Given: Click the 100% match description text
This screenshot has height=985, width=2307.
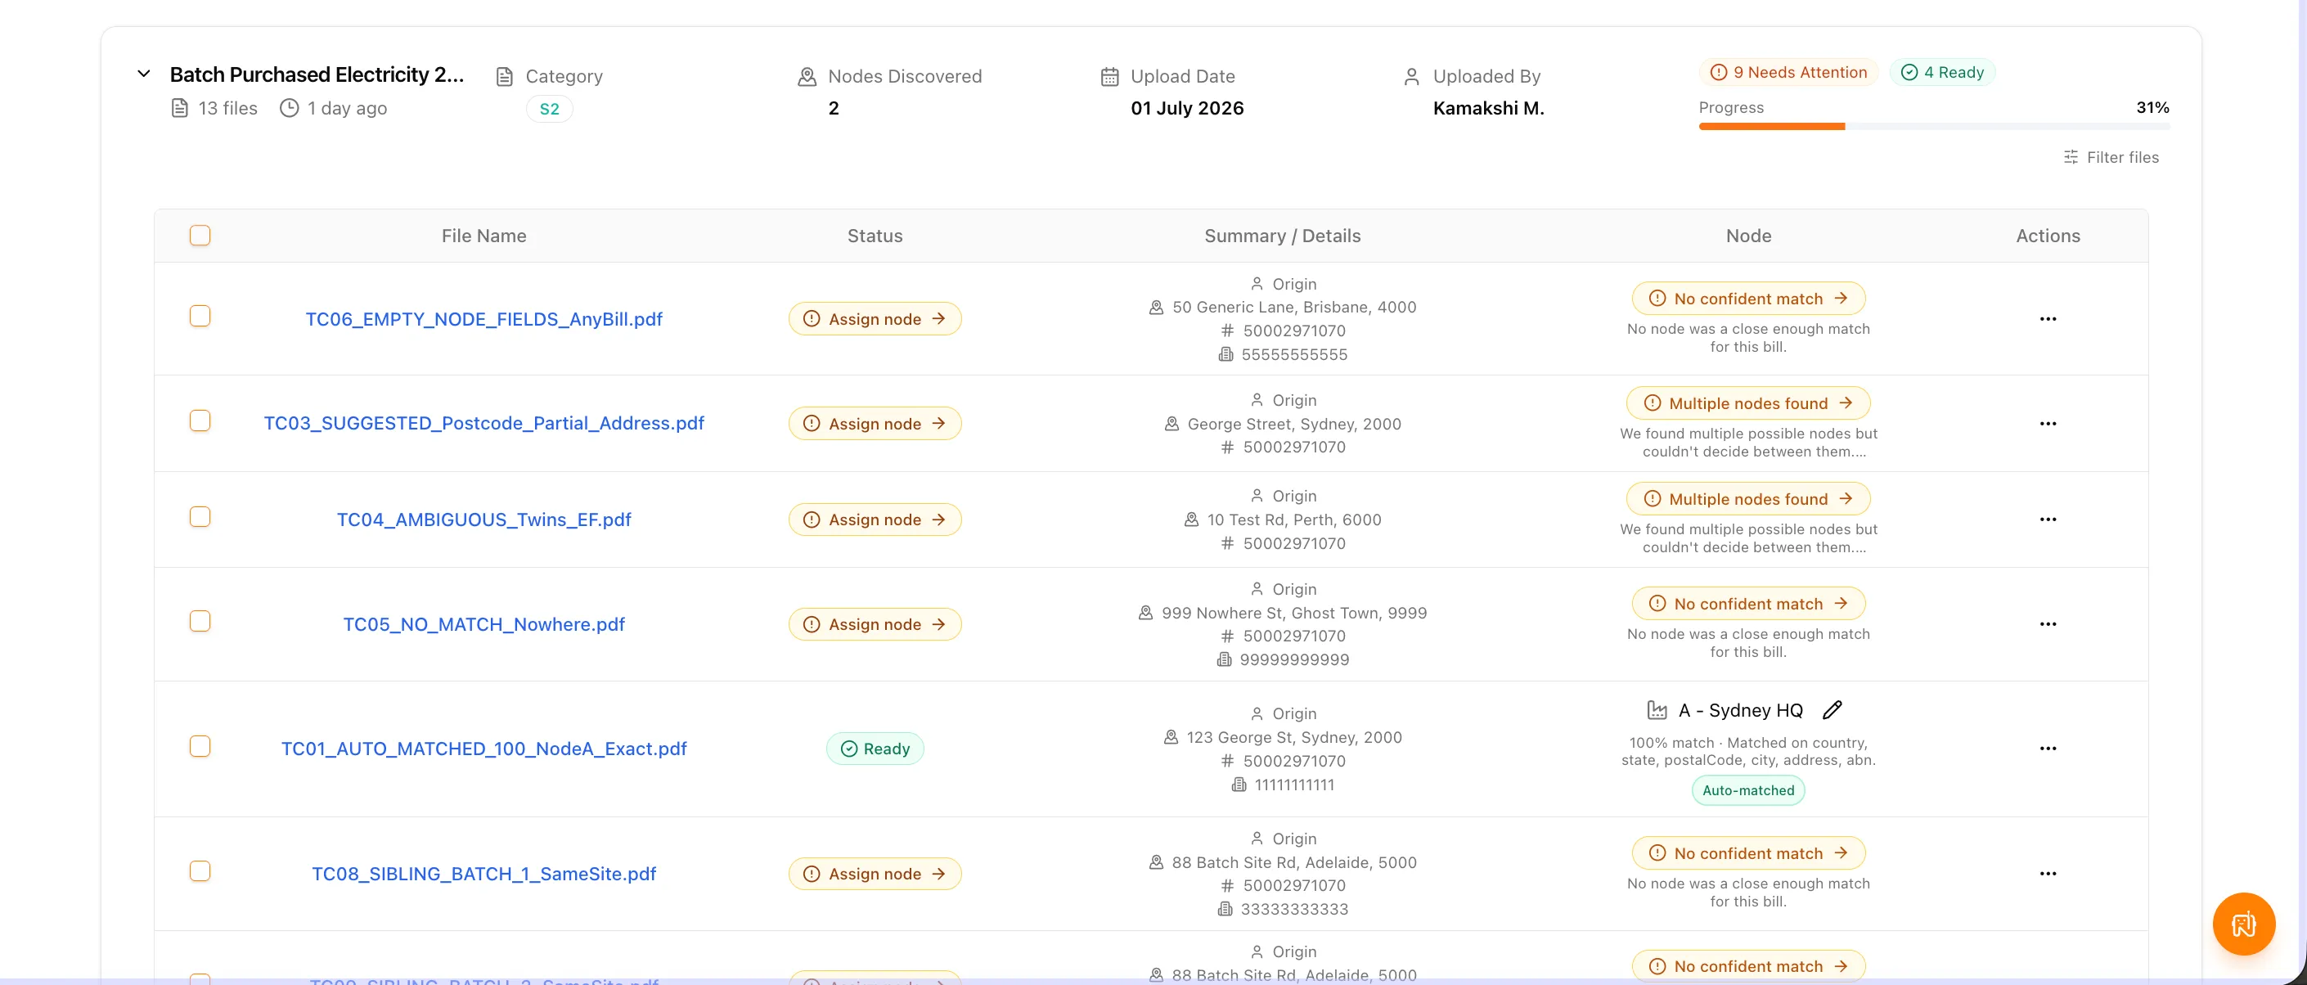Looking at the screenshot, I should (x=1748, y=752).
